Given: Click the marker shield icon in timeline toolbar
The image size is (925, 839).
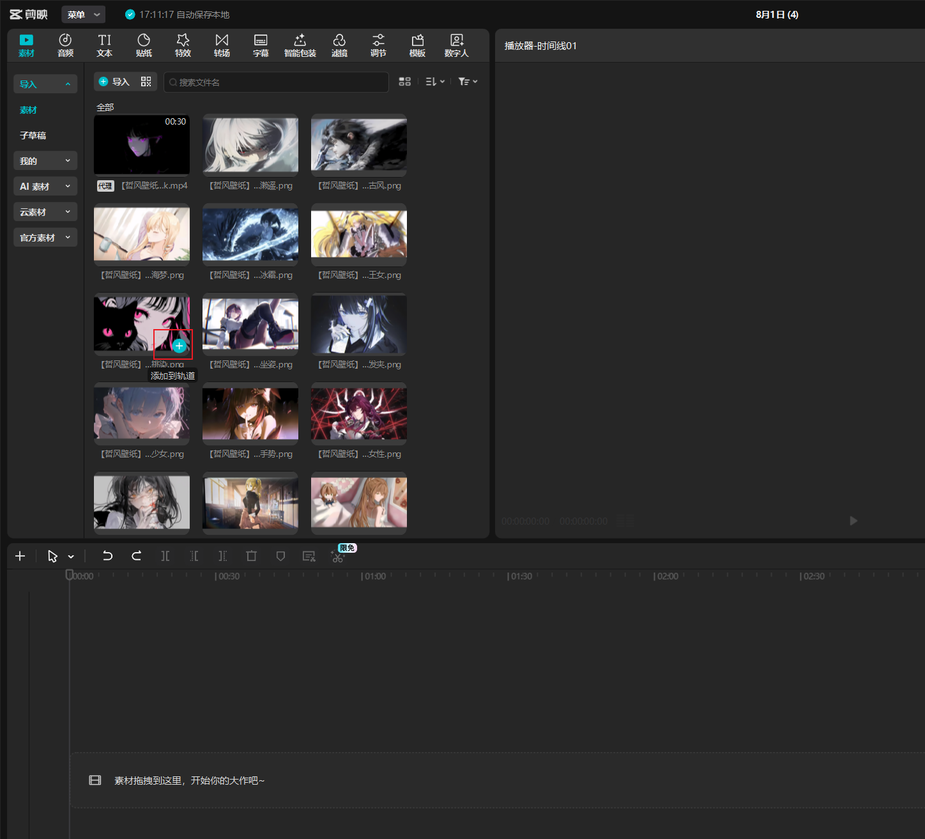Looking at the screenshot, I should (x=280, y=556).
